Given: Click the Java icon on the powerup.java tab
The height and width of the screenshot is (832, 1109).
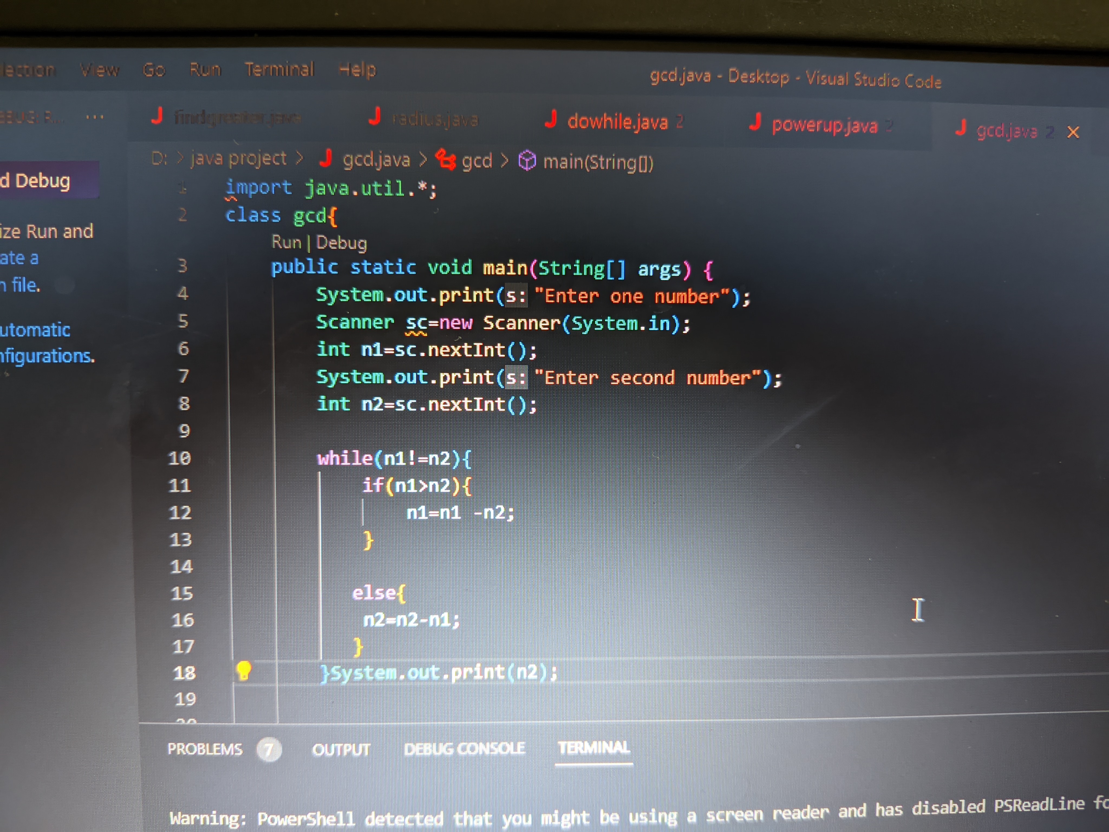Looking at the screenshot, I should [x=755, y=122].
